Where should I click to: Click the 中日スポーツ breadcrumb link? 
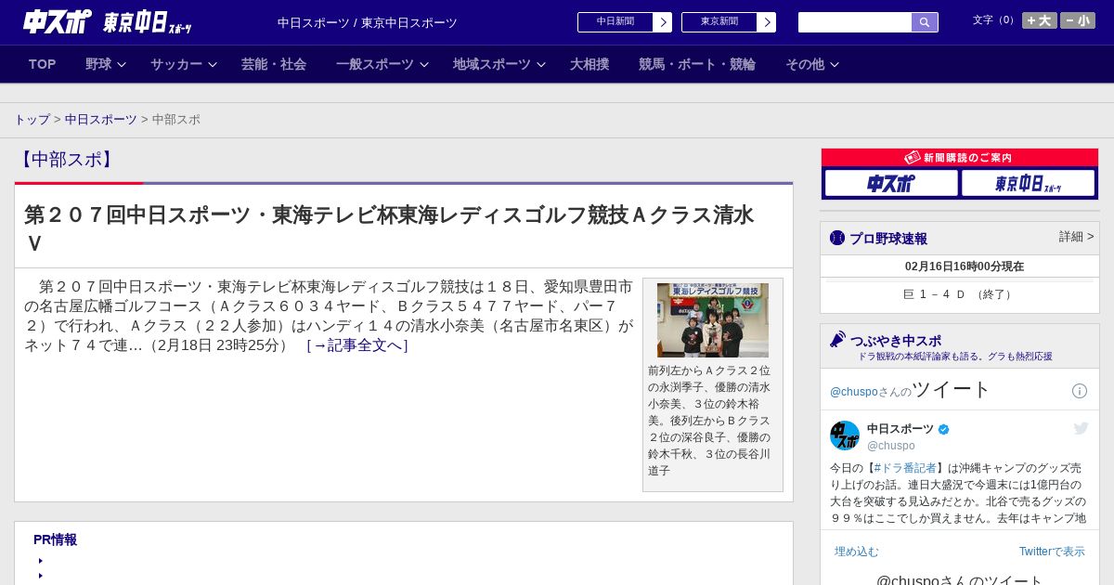(101, 120)
